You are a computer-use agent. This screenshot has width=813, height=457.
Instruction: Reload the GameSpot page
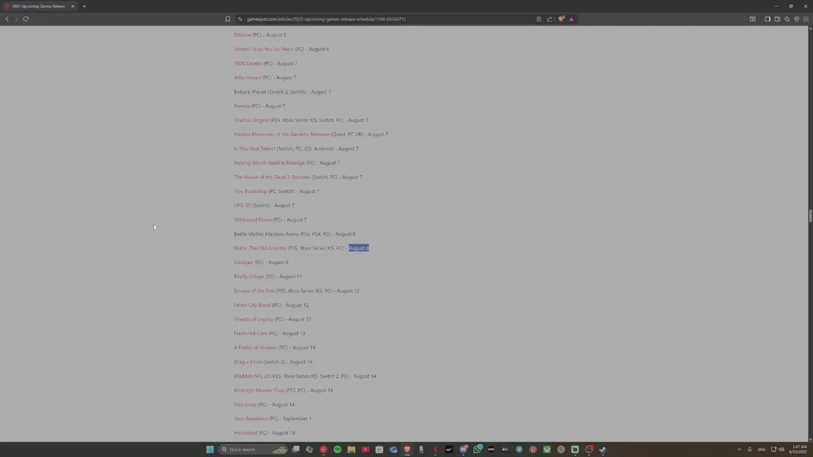tap(26, 19)
